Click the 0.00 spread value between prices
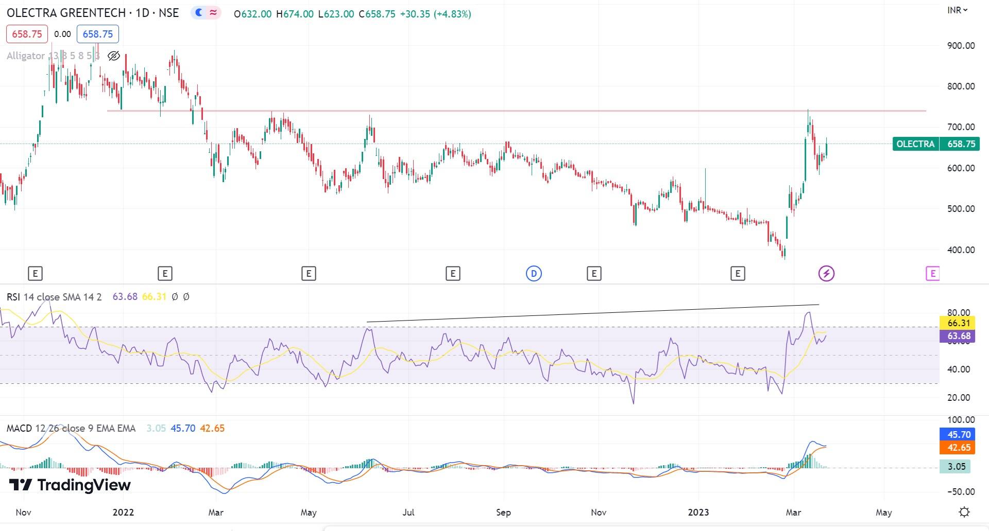This screenshot has width=989, height=531. point(62,34)
